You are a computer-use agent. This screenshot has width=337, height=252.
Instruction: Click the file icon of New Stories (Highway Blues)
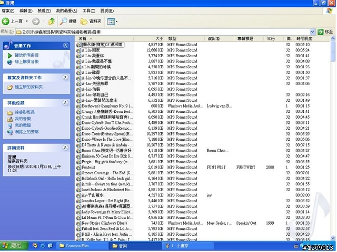79,223
